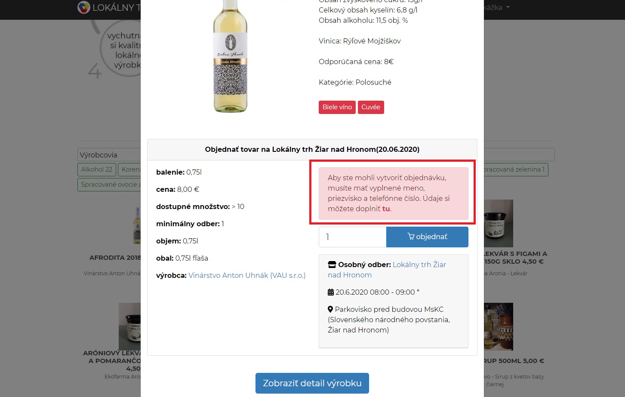Click the wine bottle product image

[x=230, y=58]
